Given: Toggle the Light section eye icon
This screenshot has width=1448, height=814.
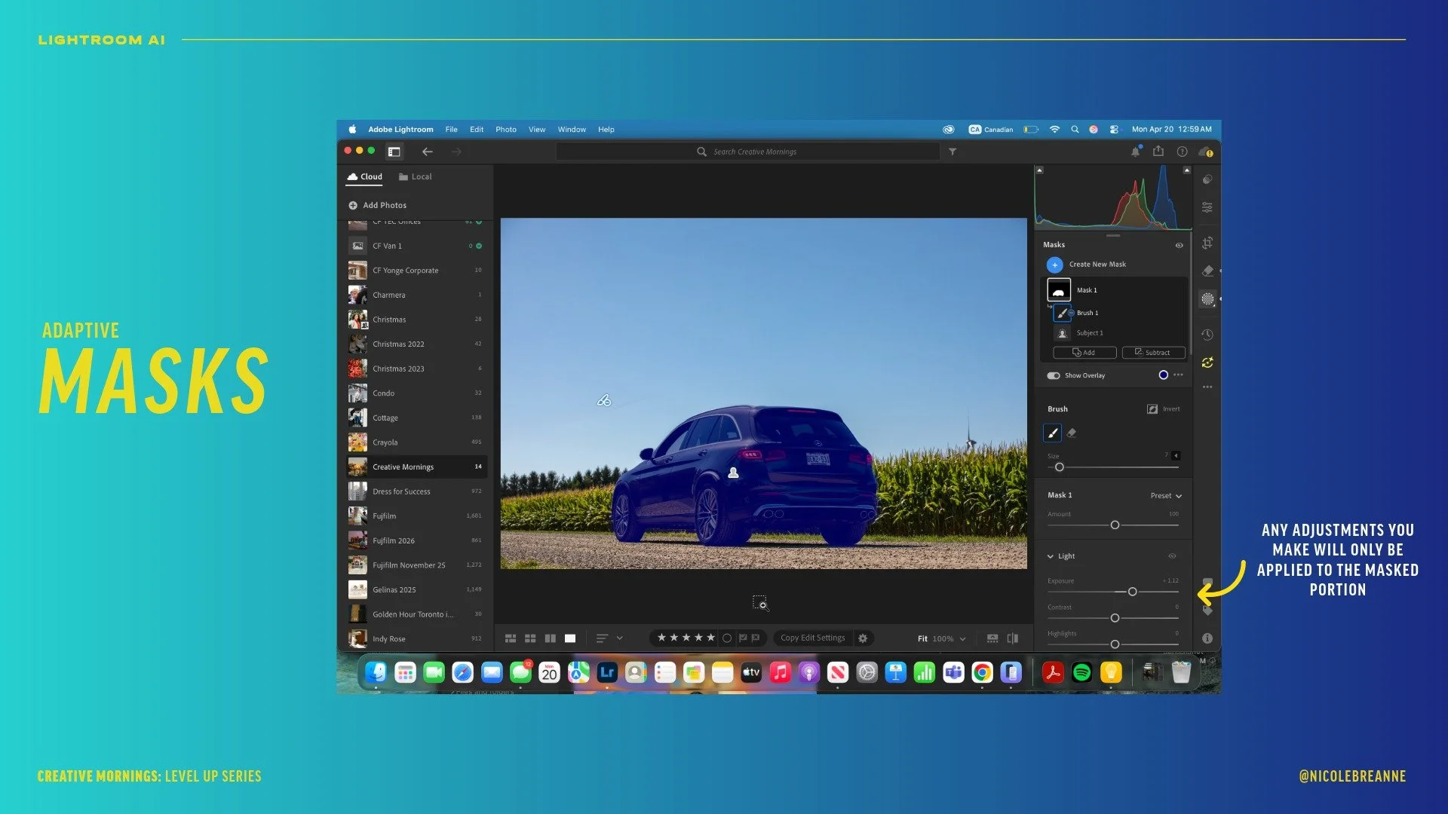Looking at the screenshot, I should [x=1172, y=556].
